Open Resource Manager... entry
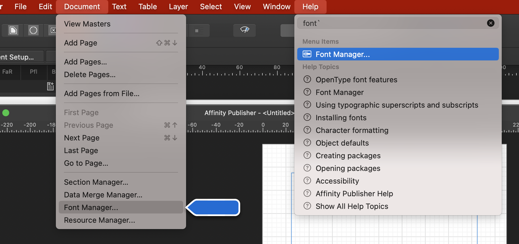519x244 pixels. coord(121,220)
